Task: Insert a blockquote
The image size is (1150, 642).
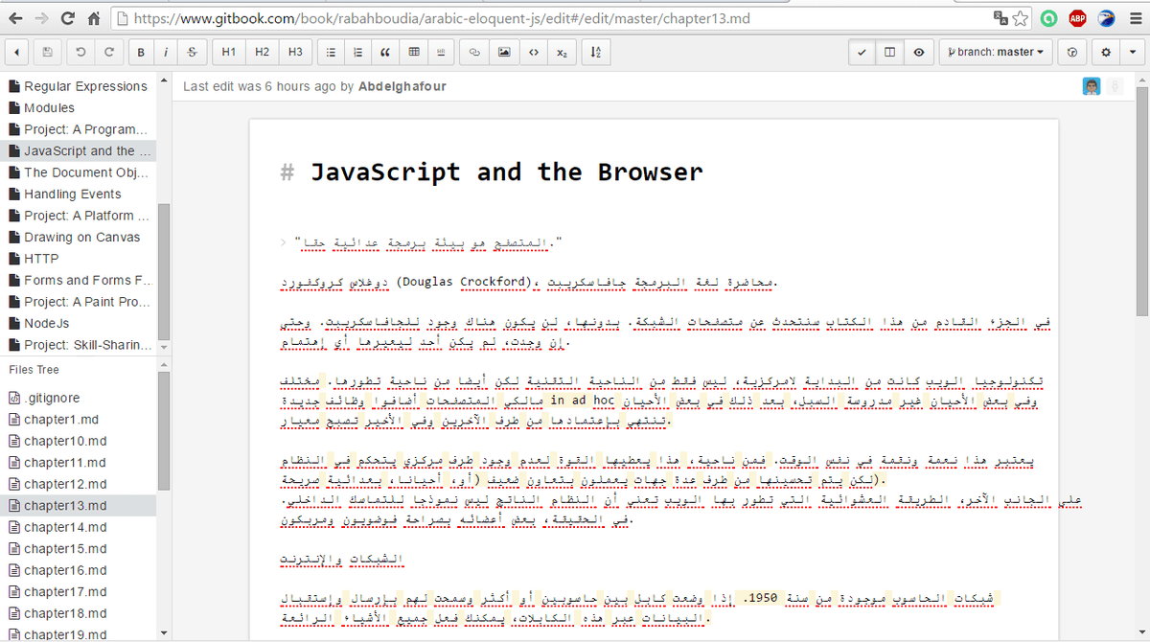Action: [386, 52]
